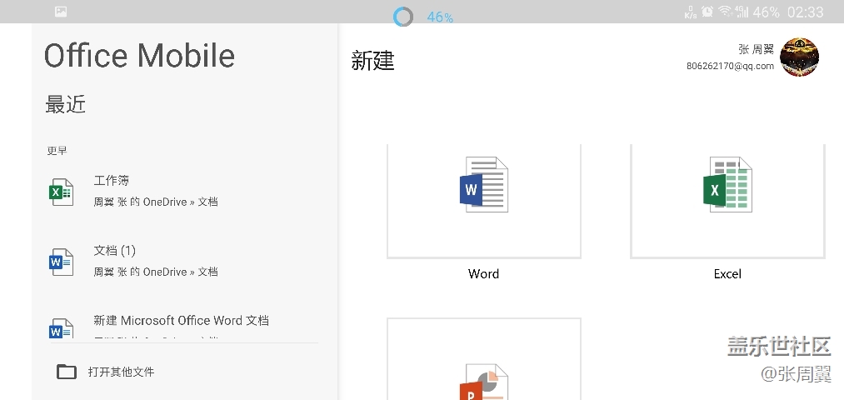Create a new PowerPoint presentation via tile icon
Screen dimensions: 844x400
[x=484, y=382]
